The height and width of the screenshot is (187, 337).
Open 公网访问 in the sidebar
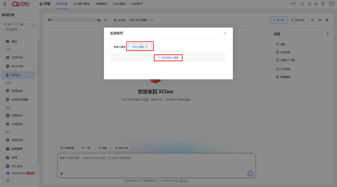[18, 124]
